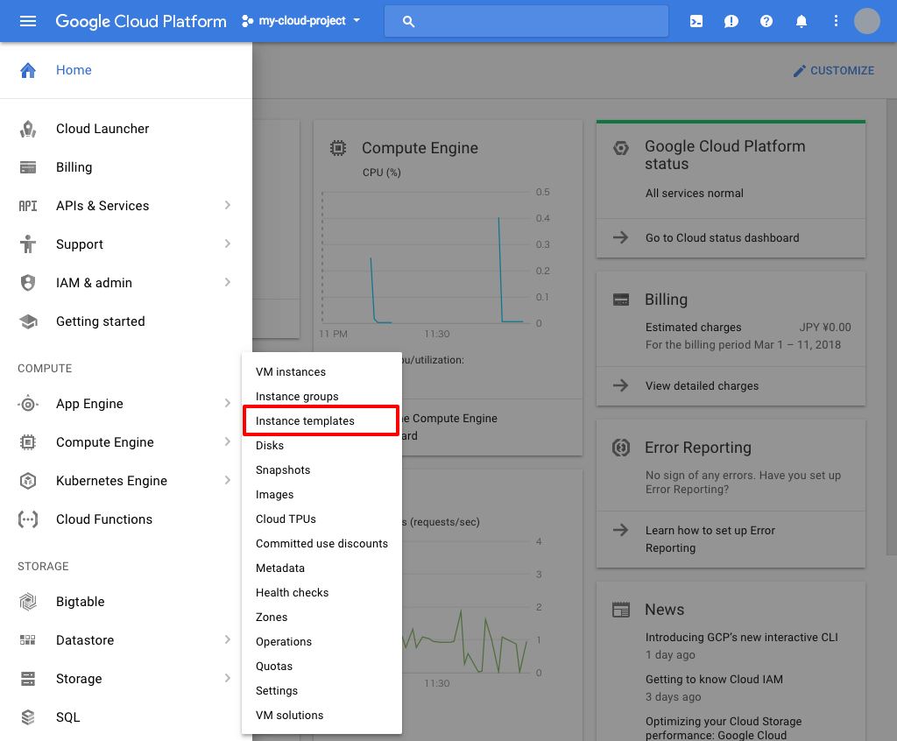
Task: Expand the IAM & admin submenu chevron
Action: coord(227,282)
